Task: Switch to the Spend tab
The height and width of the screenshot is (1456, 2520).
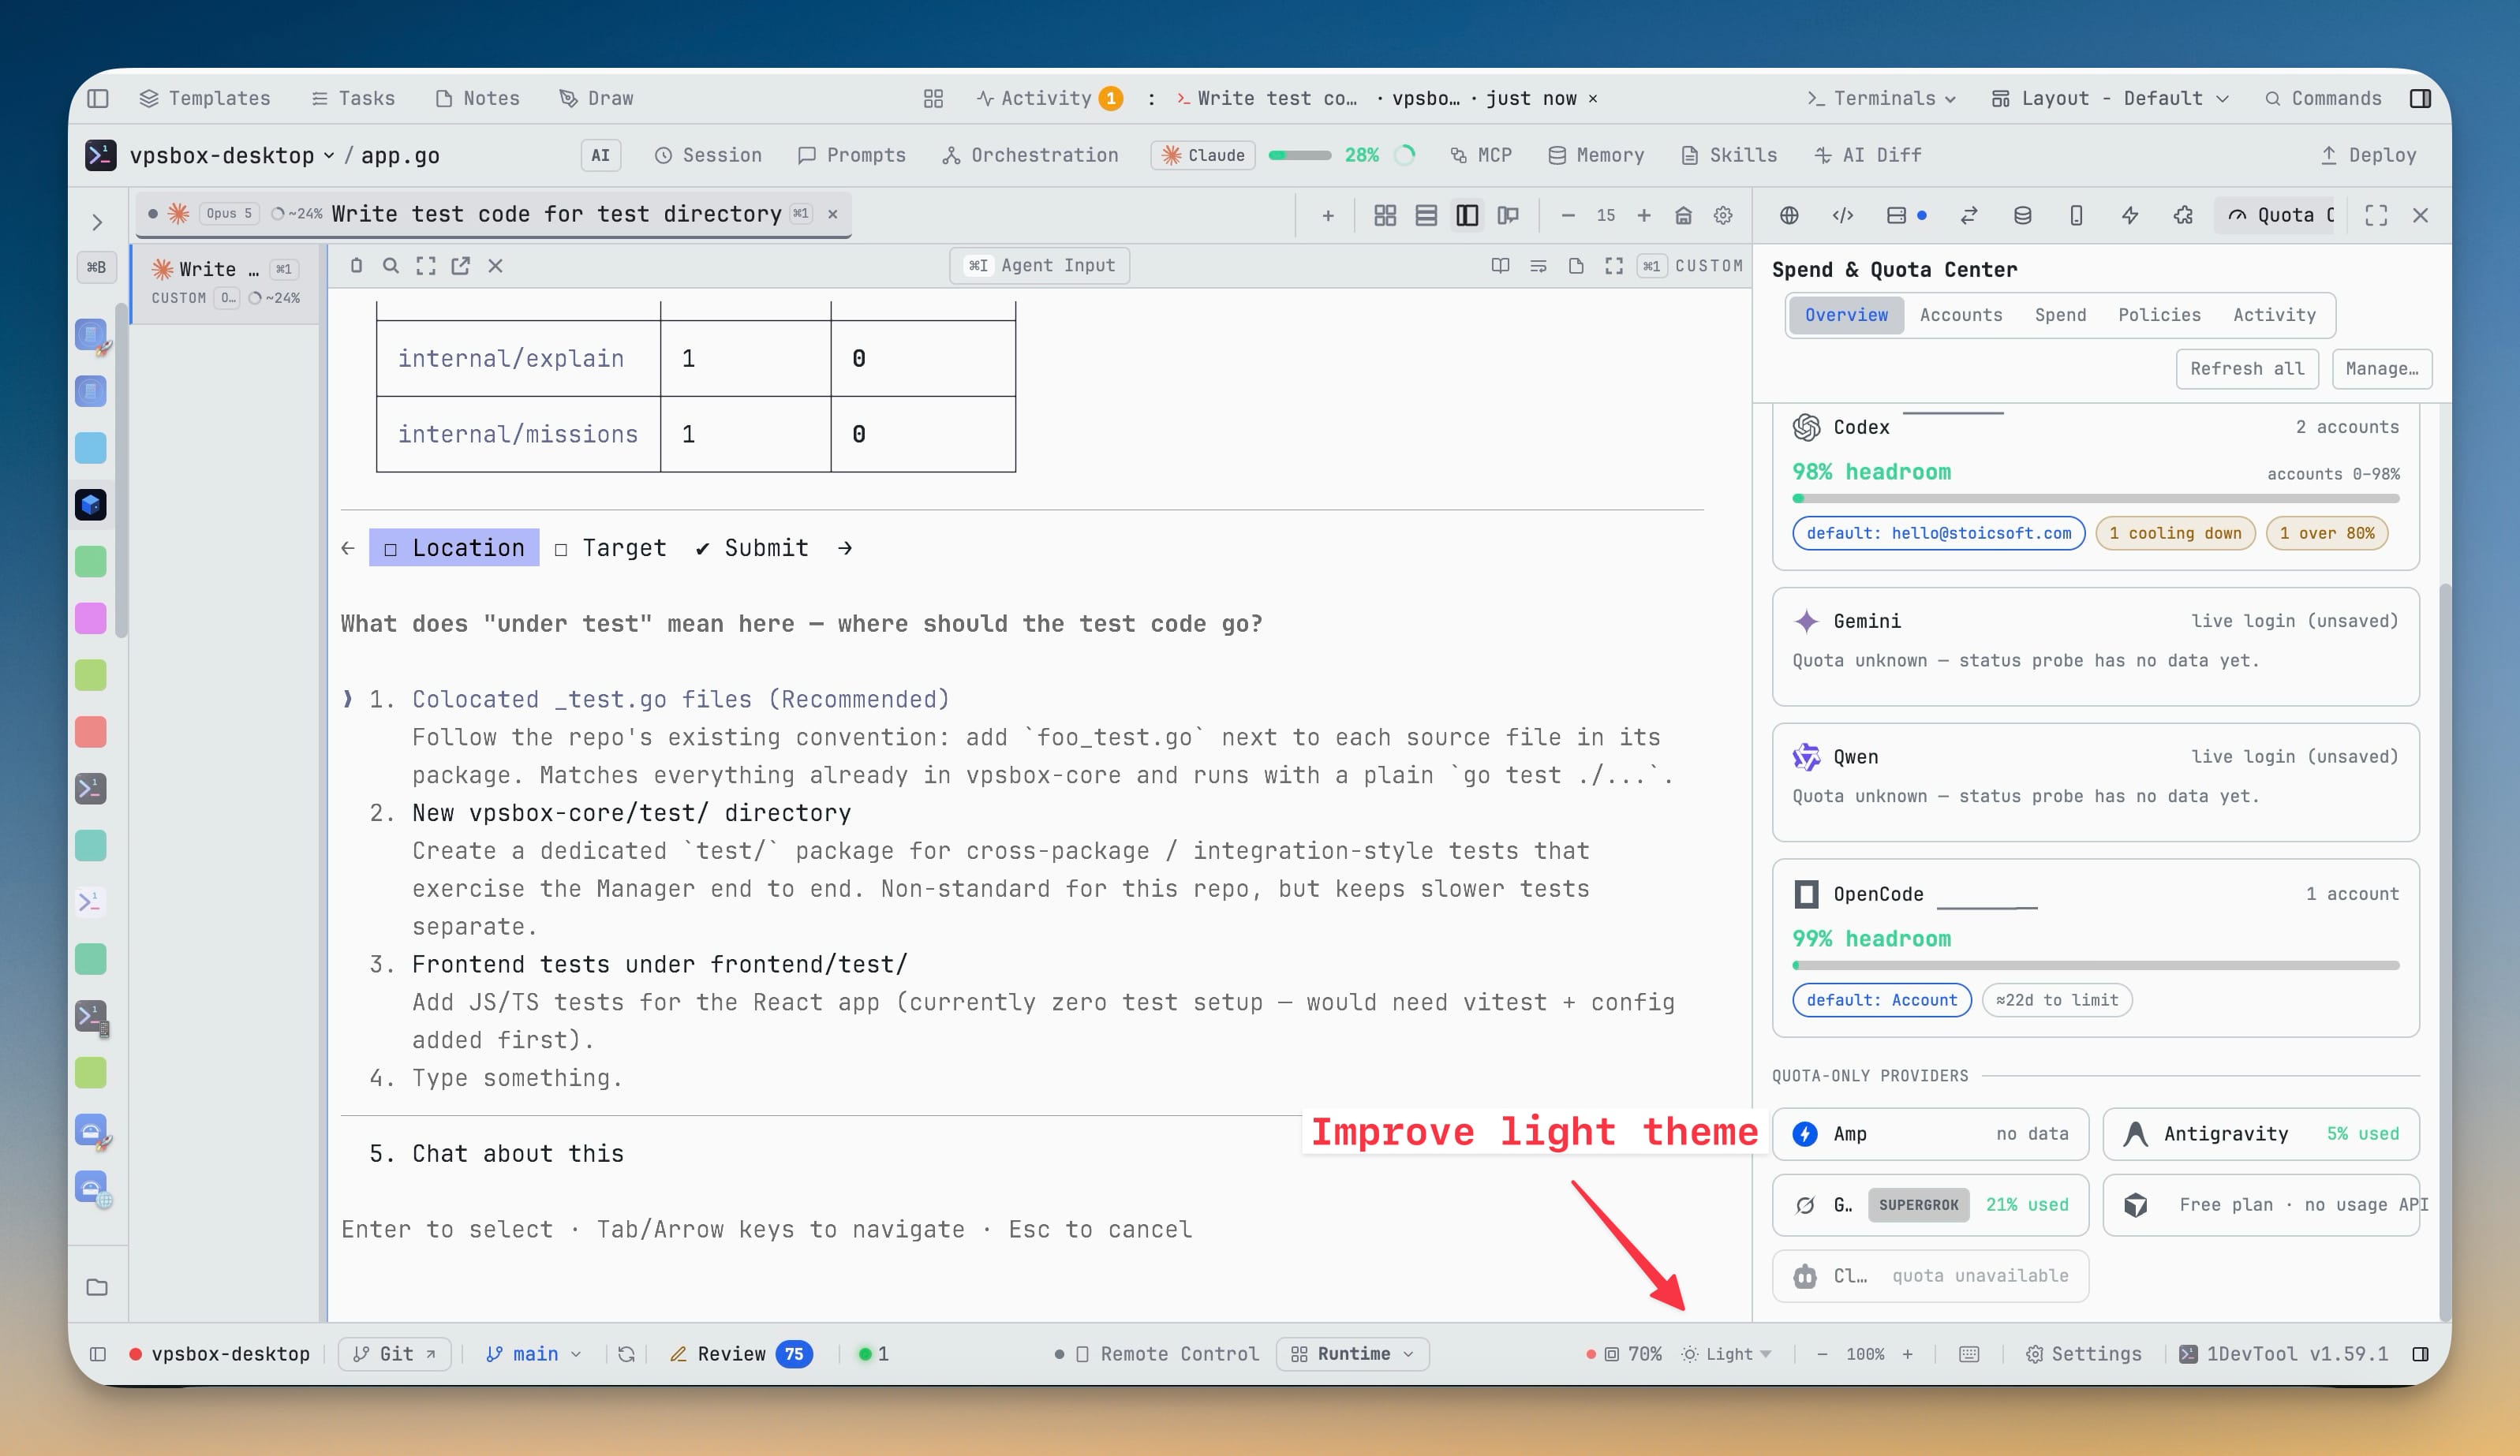Action: (2060, 315)
